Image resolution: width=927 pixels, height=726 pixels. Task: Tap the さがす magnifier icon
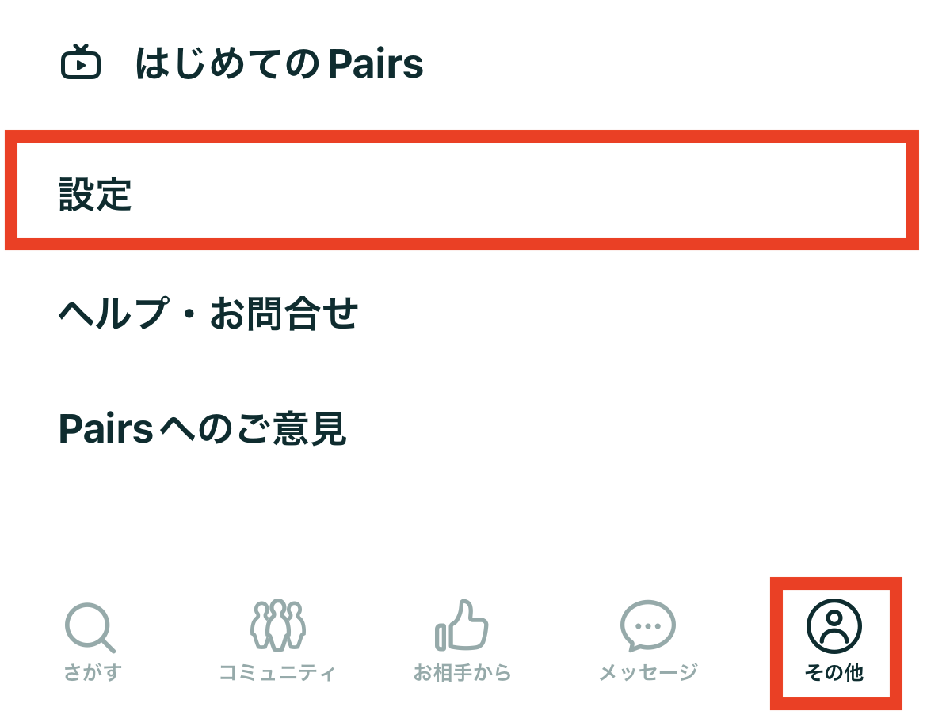90,627
